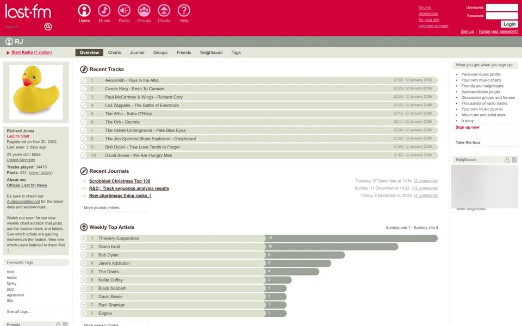Viewport: 522px width, 326px height.
Task: Click the Username input field
Action: pos(502,7)
